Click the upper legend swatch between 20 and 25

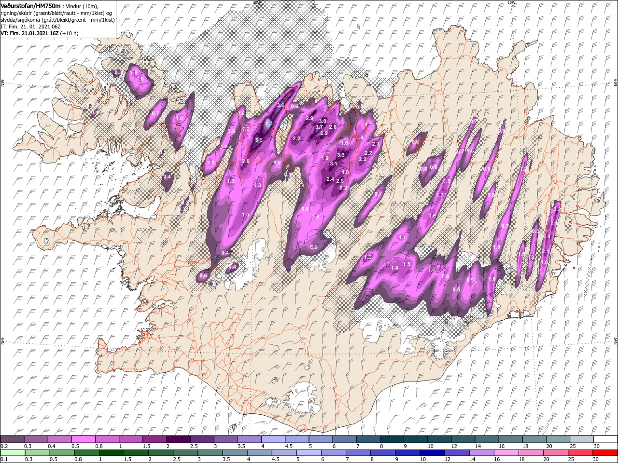coord(558,439)
